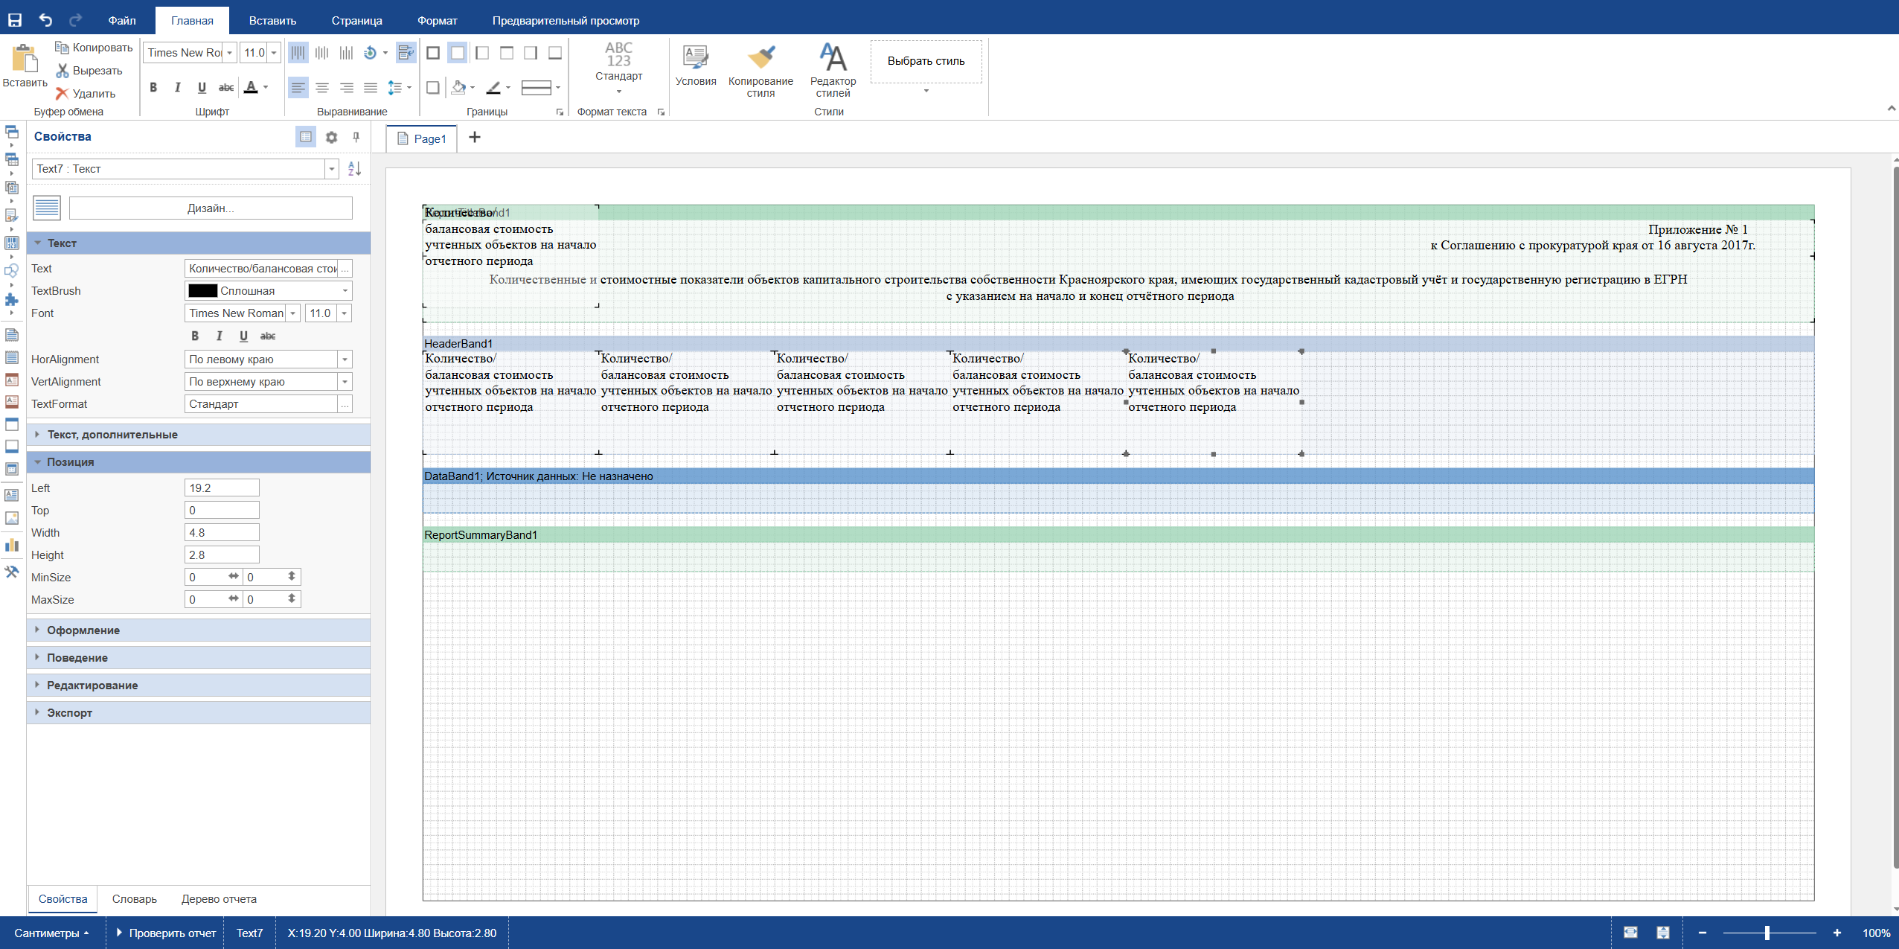1899x949 pixels.
Task: Click the chart component icon in sidebar
Action: pos(12,546)
